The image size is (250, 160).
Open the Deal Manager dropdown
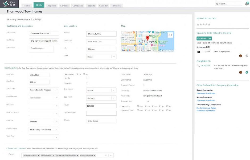(44, 97)
